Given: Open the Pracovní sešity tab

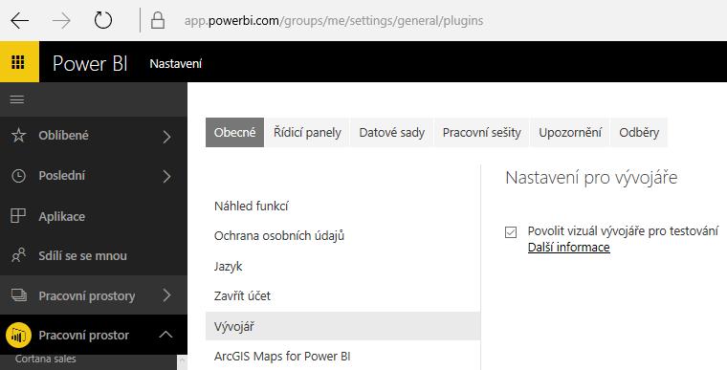Looking at the screenshot, I should point(482,133).
